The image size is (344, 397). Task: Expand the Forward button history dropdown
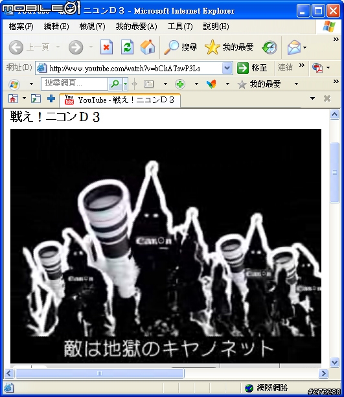pos(91,47)
